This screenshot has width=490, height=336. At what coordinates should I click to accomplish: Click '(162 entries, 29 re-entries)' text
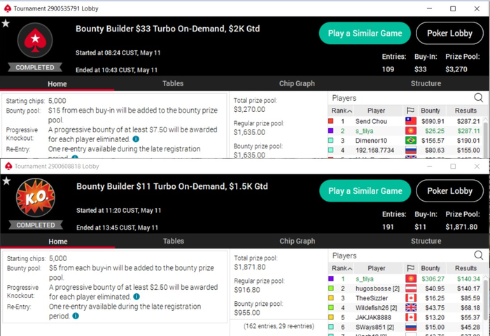click(x=279, y=326)
